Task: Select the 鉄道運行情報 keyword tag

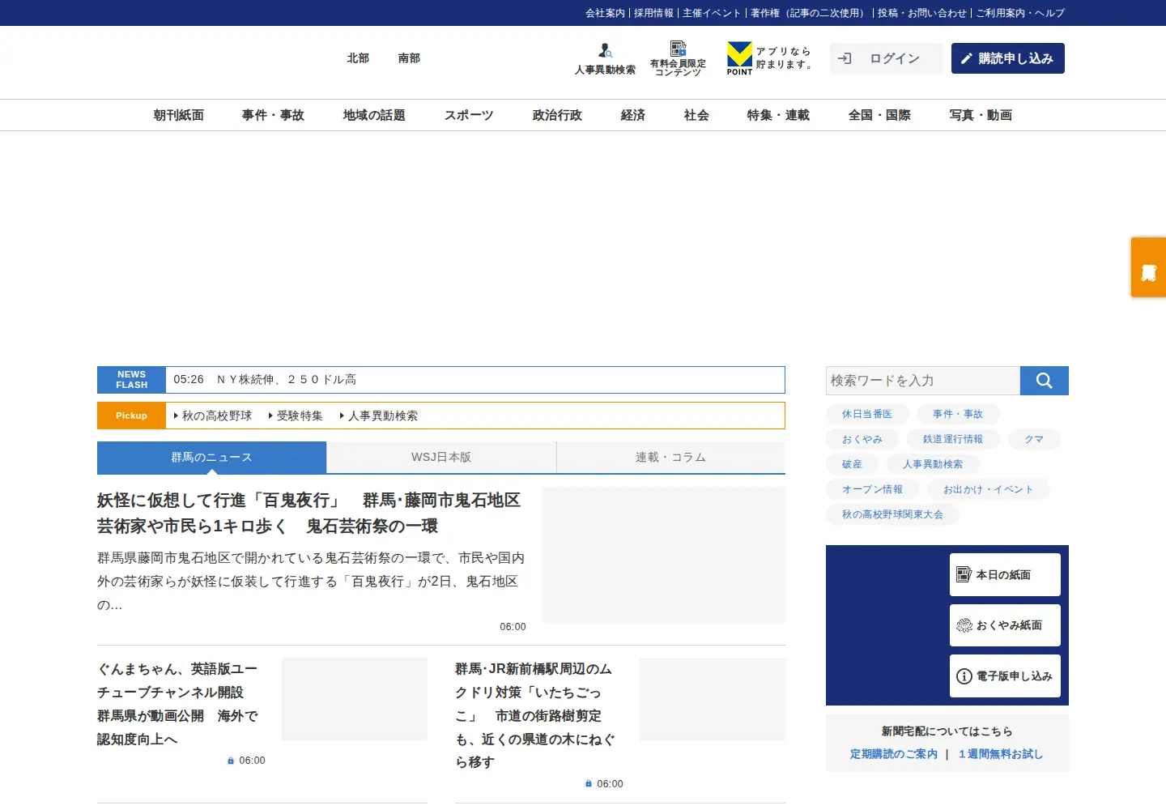Action: tap(953, 439)
